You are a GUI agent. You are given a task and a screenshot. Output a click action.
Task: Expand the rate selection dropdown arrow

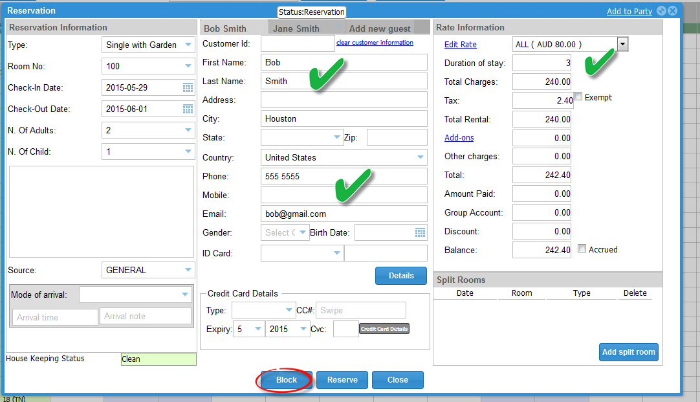point(622,44)
